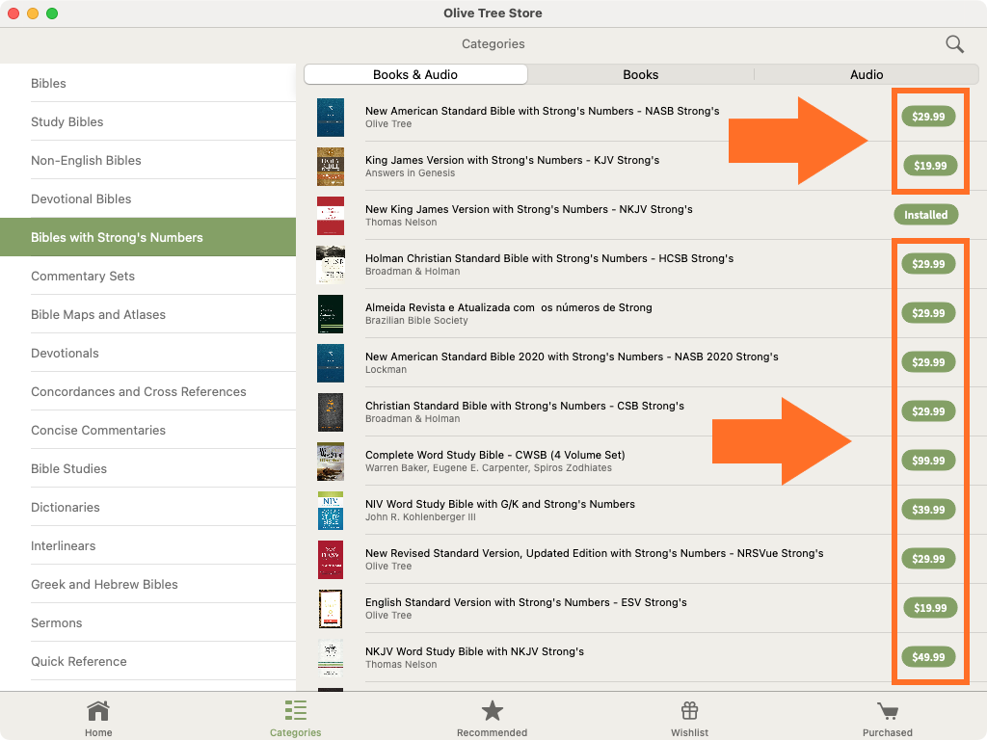The image size is (987, 740).
Task: Open Recommended star icon
Action: [x=493, y=711]
